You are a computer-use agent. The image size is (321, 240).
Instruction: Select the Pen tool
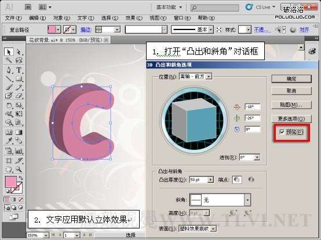click(x=9, y=70)
